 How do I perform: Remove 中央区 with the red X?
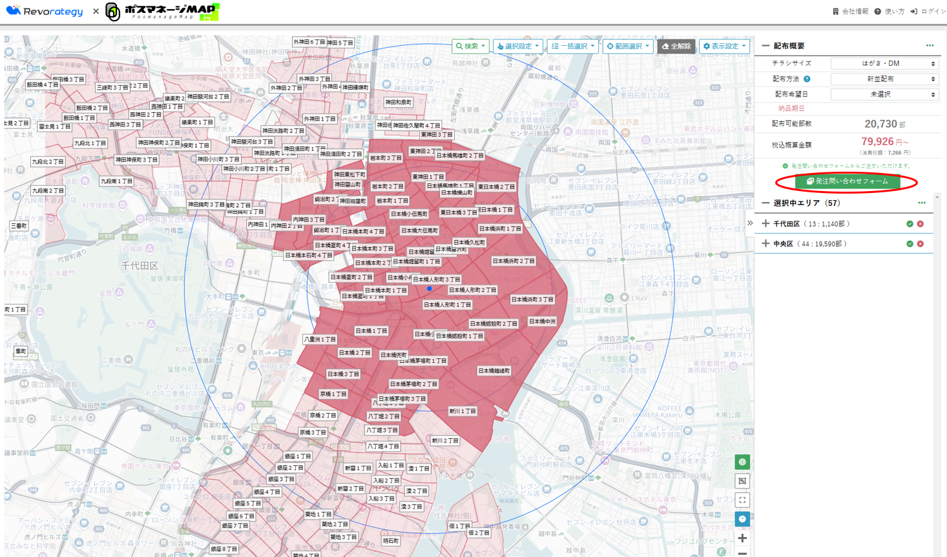pos(921,244)
